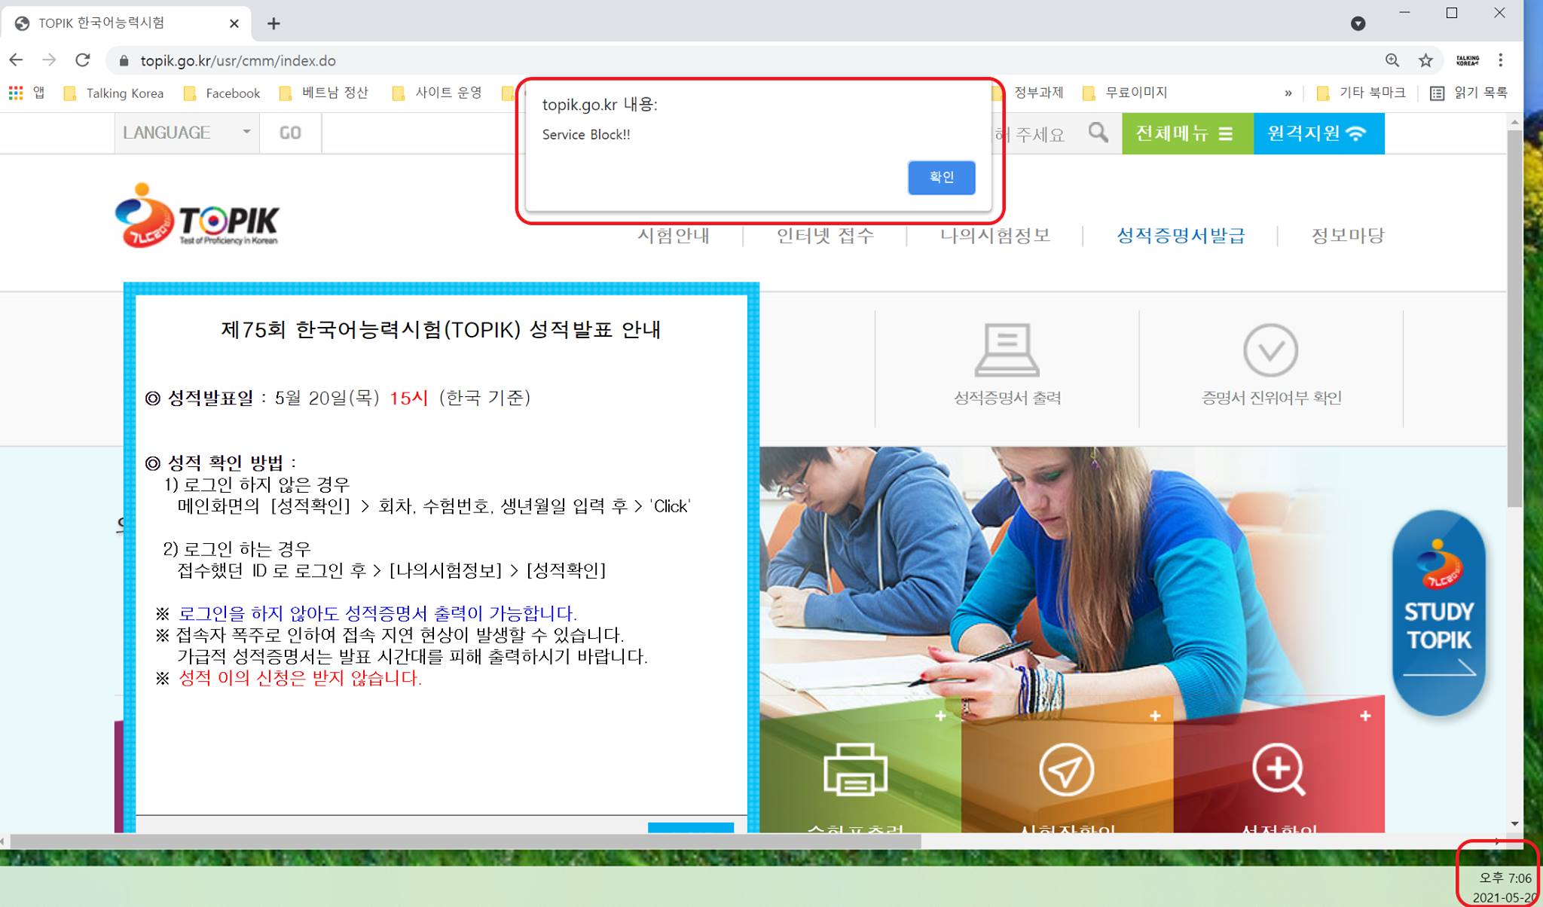Viewport: 1543px width, 907px height.
Task: Click the Chrome profile dropdown circle in title bar
Action: (x=1358, y=23)
